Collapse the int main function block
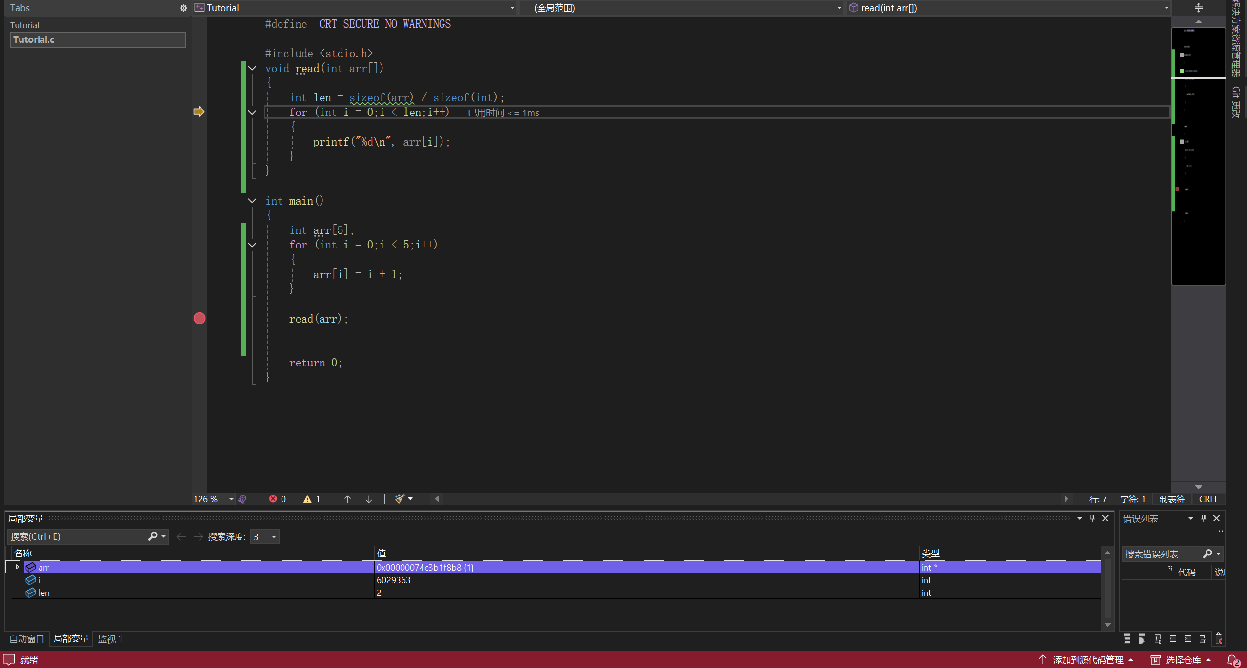This screenshot has width=1247, height=668. tap(252, 201)
